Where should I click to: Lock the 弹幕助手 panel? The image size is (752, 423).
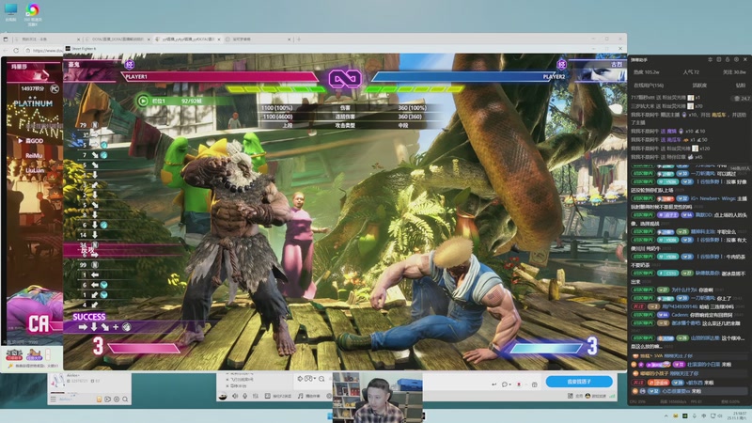pos(728,59)
